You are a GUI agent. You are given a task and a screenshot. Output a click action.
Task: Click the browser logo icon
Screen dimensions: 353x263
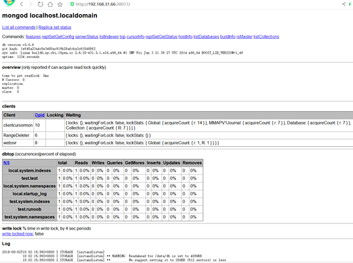[9, 3]
